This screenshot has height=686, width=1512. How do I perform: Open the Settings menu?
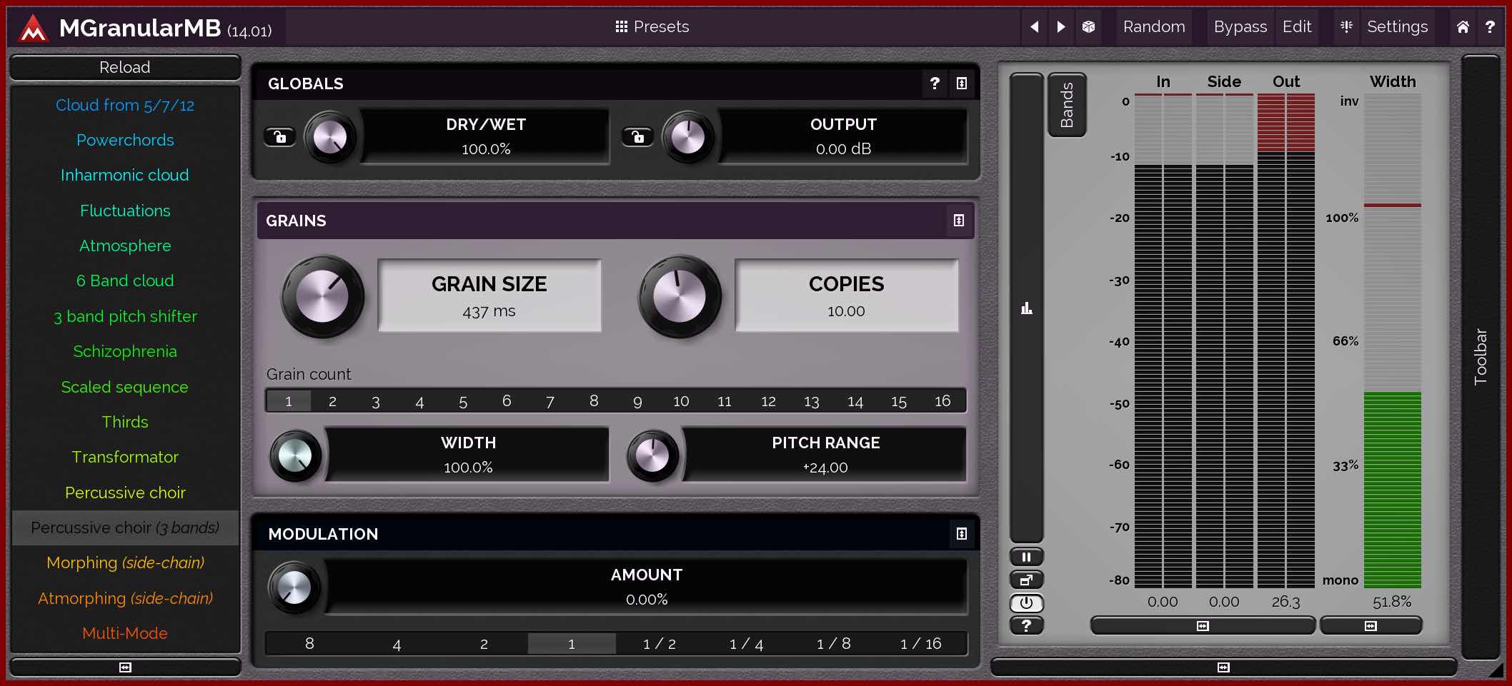[1396, 27]
